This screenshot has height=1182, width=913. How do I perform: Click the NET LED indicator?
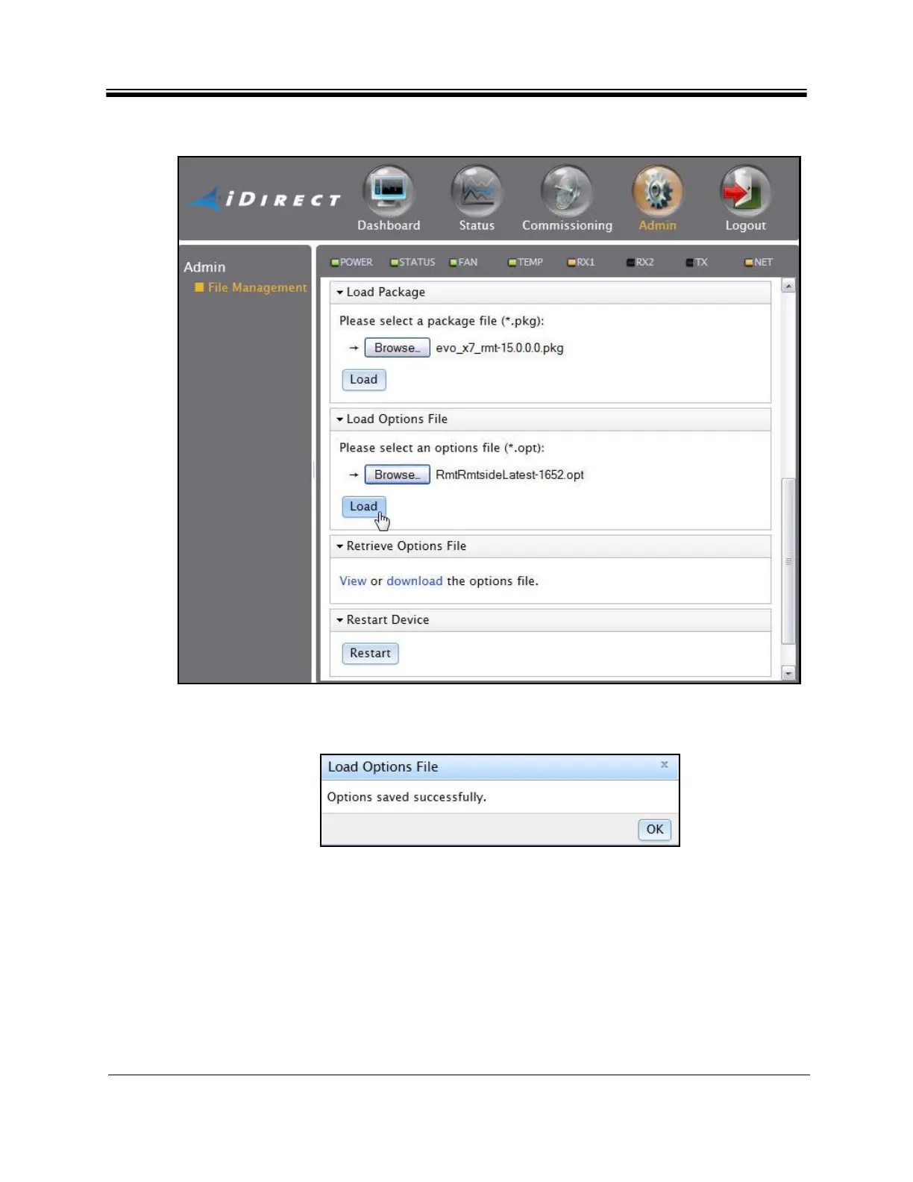[x=749, y=263]
